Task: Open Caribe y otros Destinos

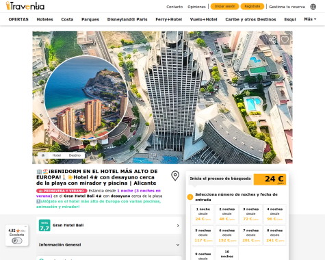Action: (x=250, y=19)
